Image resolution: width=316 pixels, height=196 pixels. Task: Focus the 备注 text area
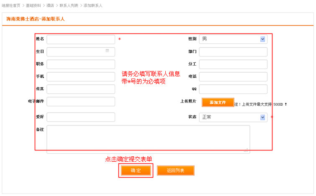tap(148, 139)
